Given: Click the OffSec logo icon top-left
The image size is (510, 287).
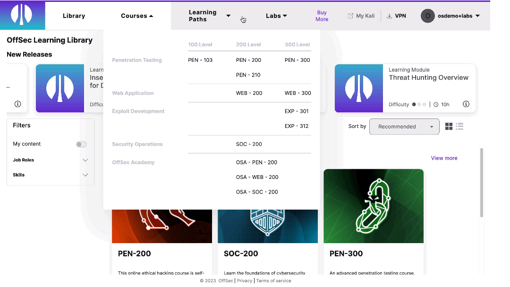Looking at the screenshot, I should coord(22,15).
